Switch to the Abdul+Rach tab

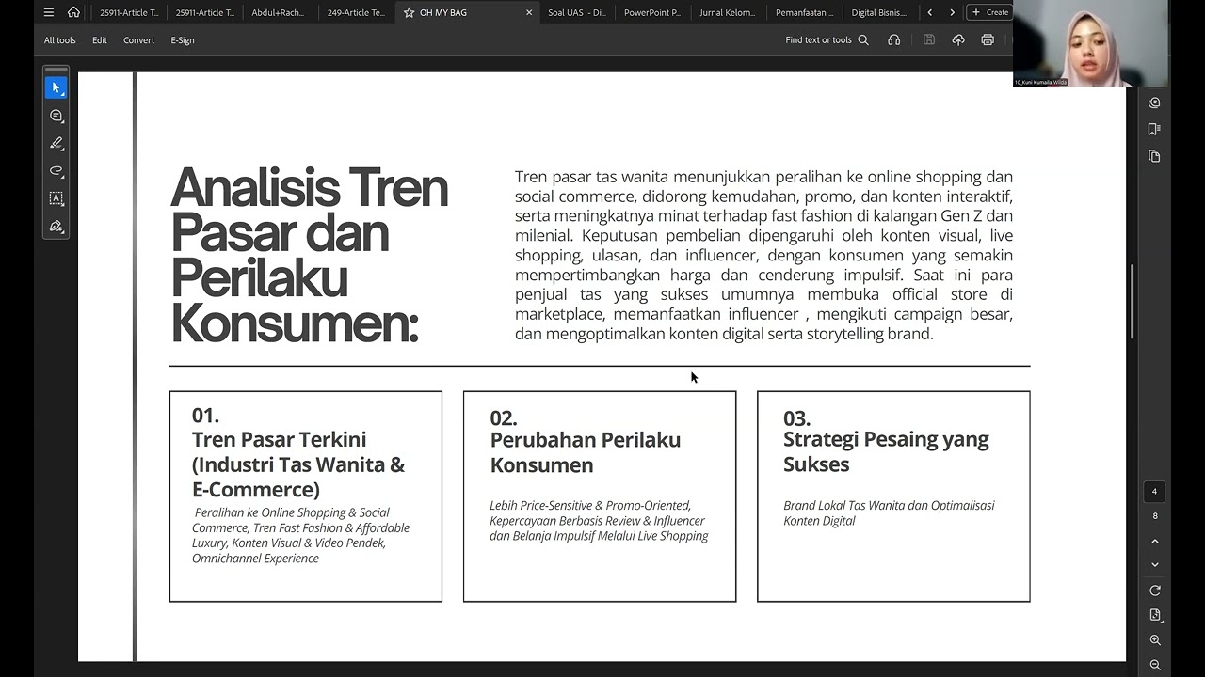(280, 12)
